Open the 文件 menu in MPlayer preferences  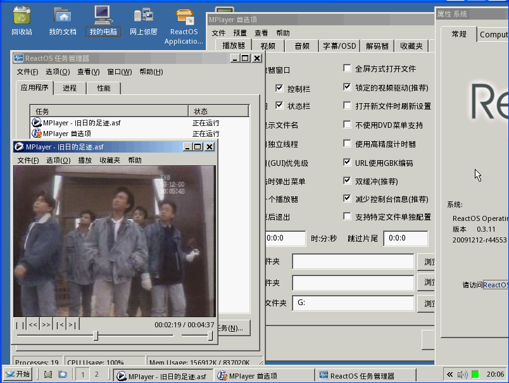(x=218, y=33)
